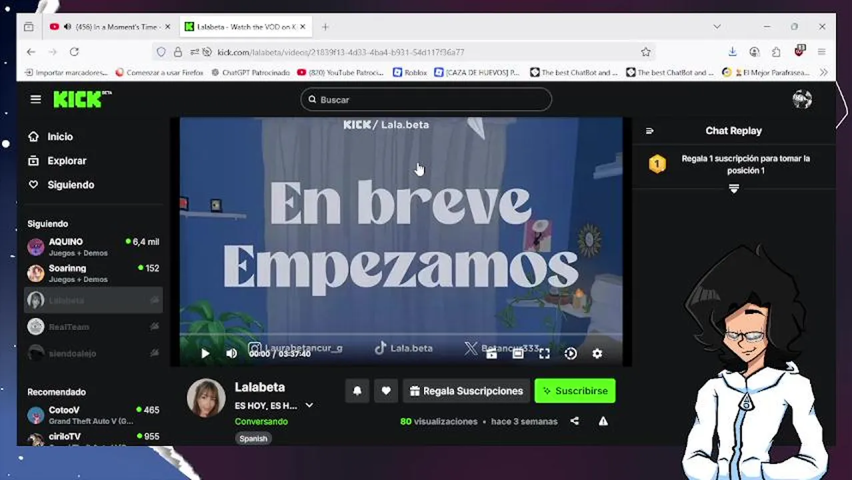Viewport: 852px width, 480px height.
Task: Go back to the previous page
Action: (31, 52)
